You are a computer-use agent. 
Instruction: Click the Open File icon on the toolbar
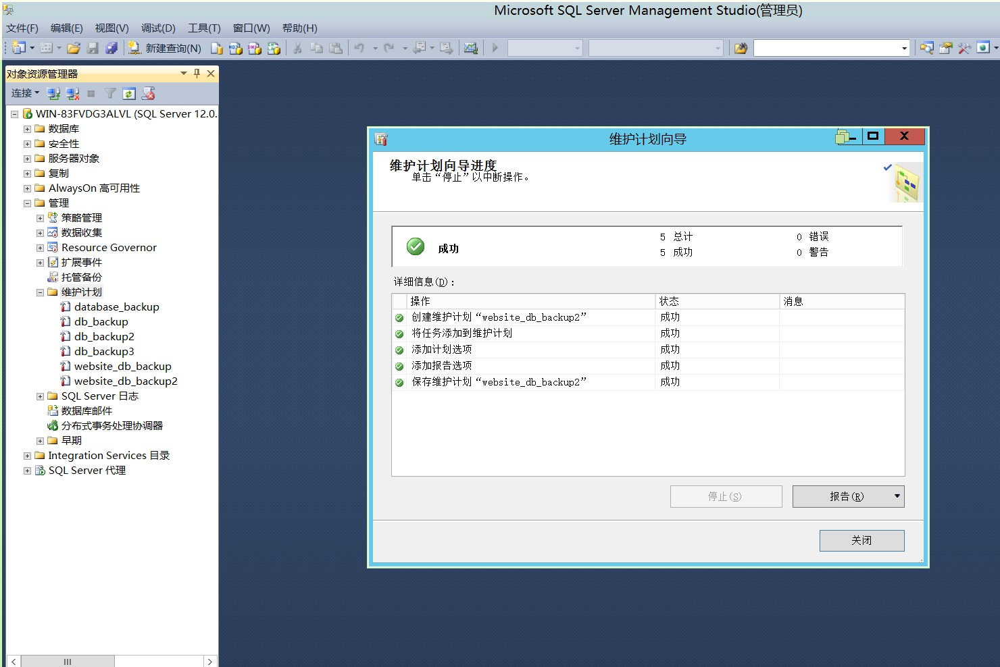pos(74,48)
